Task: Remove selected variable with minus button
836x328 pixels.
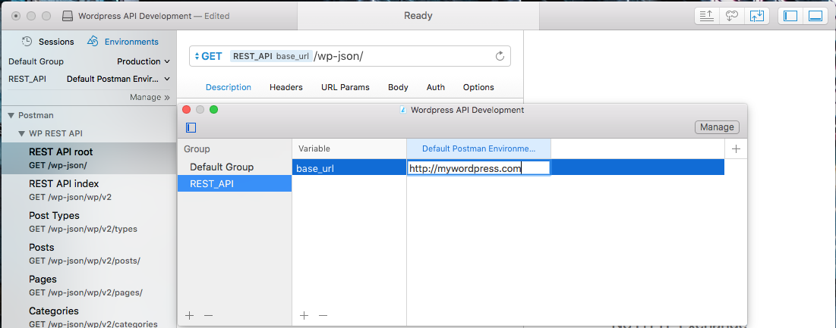Action: point(323,315)
